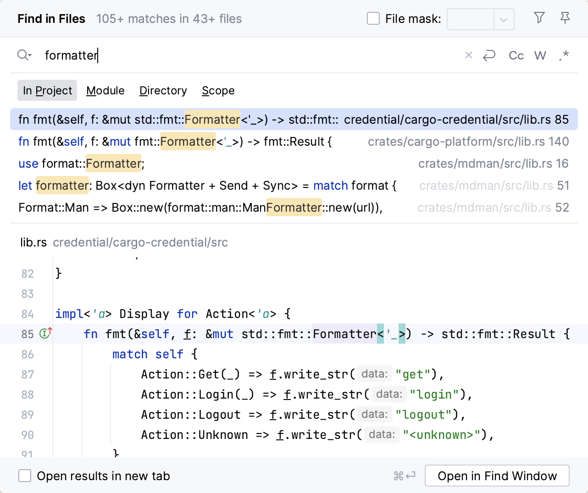The height and width of the screenshot is (493, 588).
Task: Insert newline using the return arrow icon
Action: tap(489, 55)
